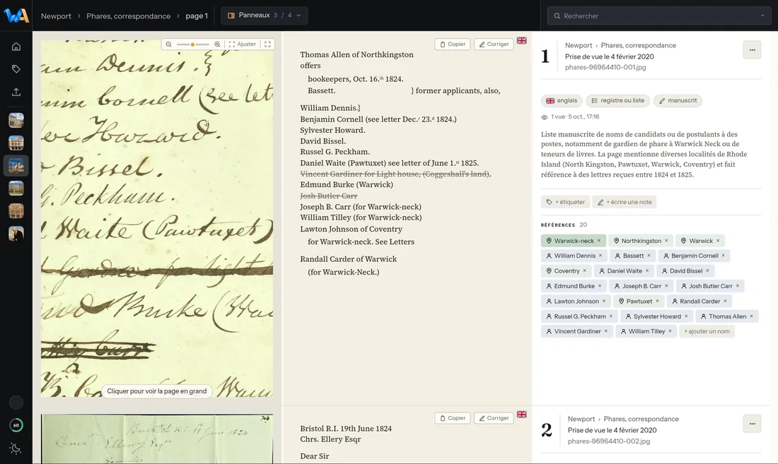Click the English flag above the page 1 transcription

pos(521,40)
